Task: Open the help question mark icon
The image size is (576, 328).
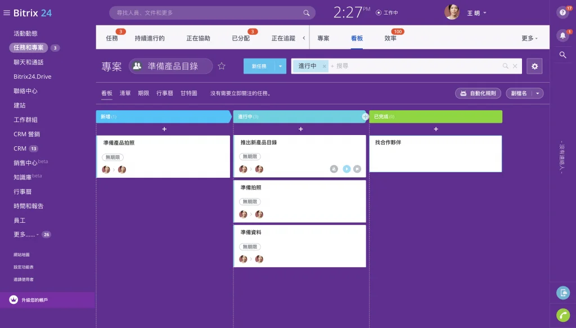Action: pyautogui.click(x=562, y=12)
